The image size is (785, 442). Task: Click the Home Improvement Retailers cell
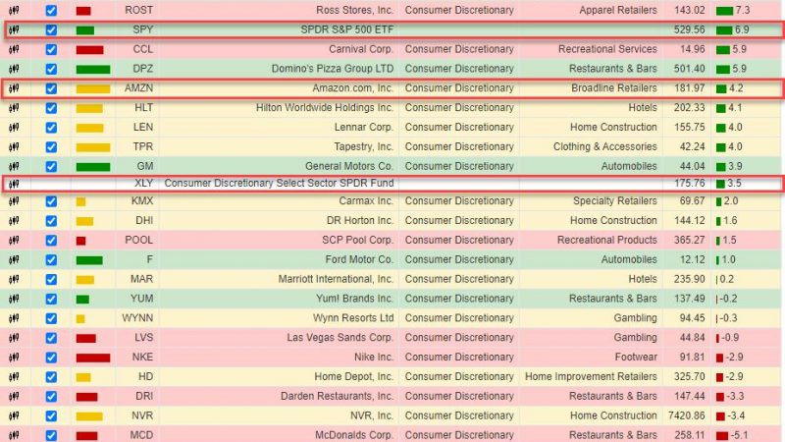point(591,377)
